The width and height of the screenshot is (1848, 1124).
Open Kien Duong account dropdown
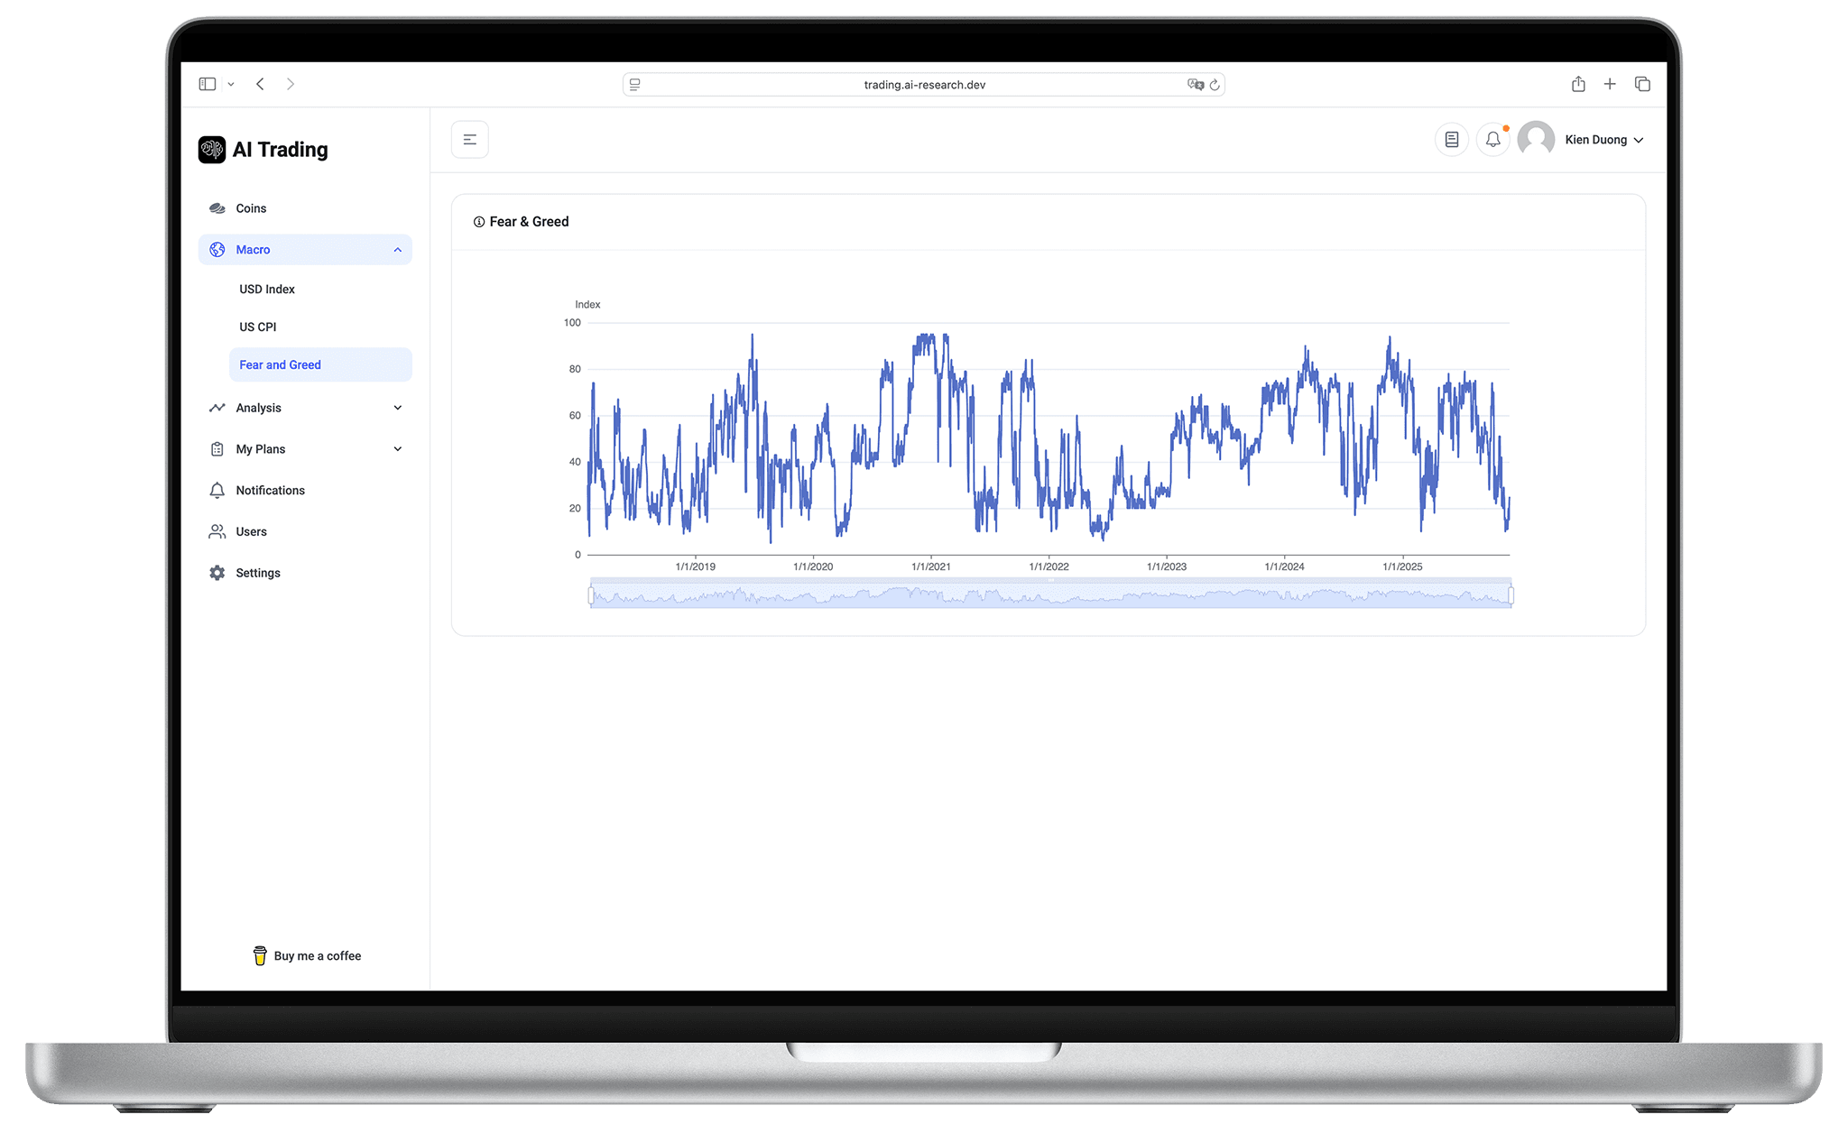click(1604, 140)
